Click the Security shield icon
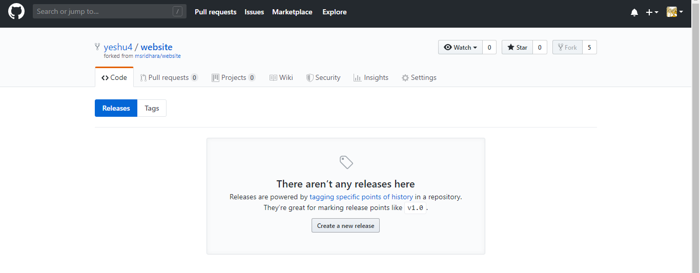Screen dimensions: 700x273 [310, 78]
